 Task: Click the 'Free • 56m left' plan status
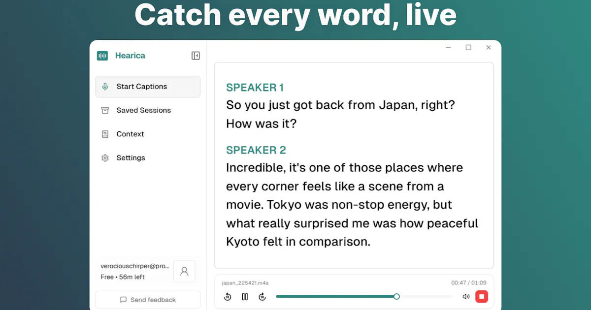(123, 277)
